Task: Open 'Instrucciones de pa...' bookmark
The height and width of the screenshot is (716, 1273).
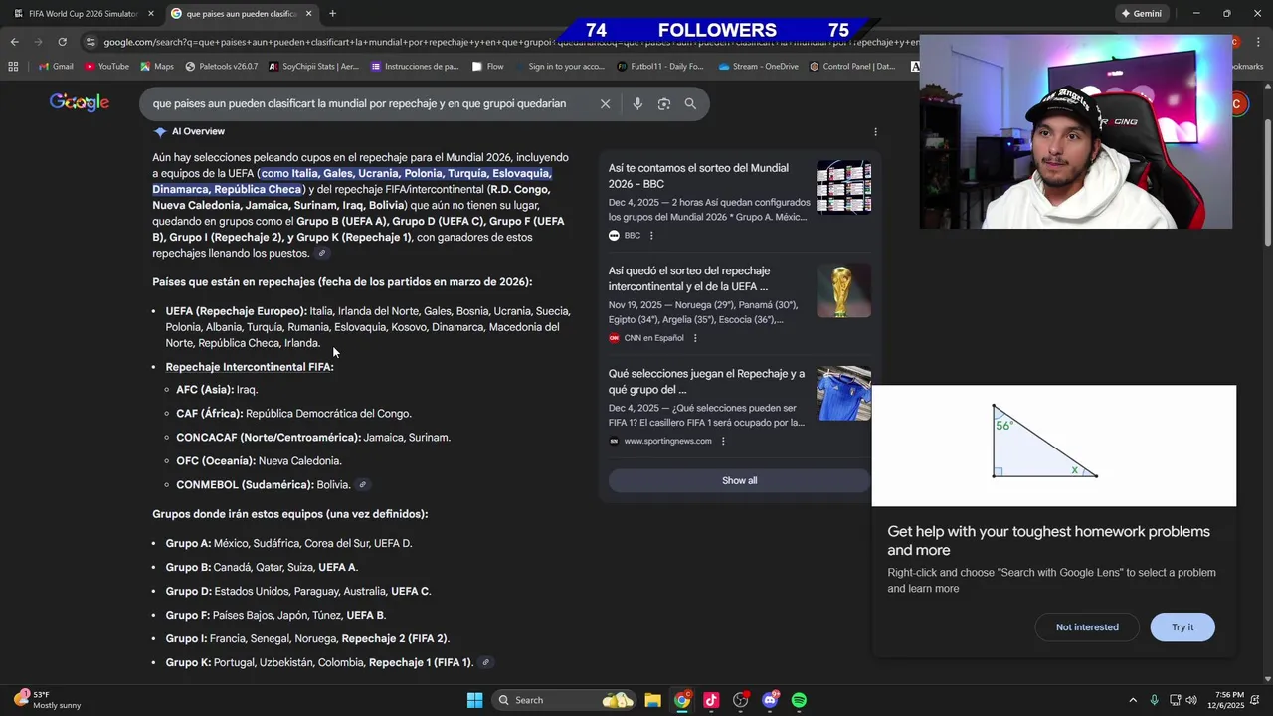Action: coord(414,67)
